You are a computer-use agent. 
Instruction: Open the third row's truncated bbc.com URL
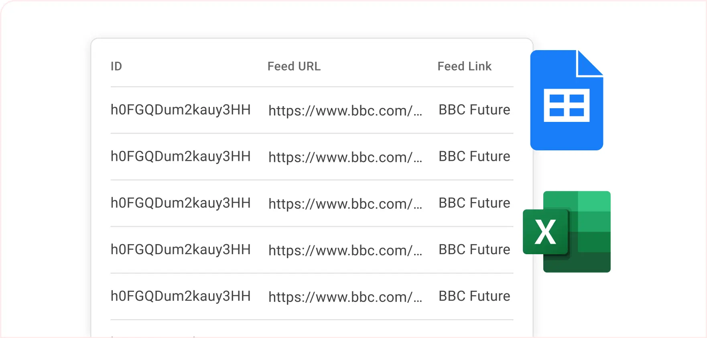click(x=345, y=204)
